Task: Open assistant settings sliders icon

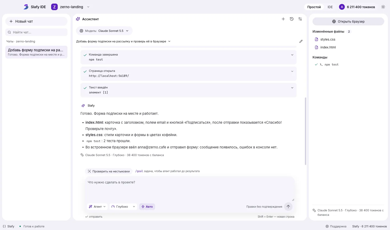Action: [x=300, y=19]
